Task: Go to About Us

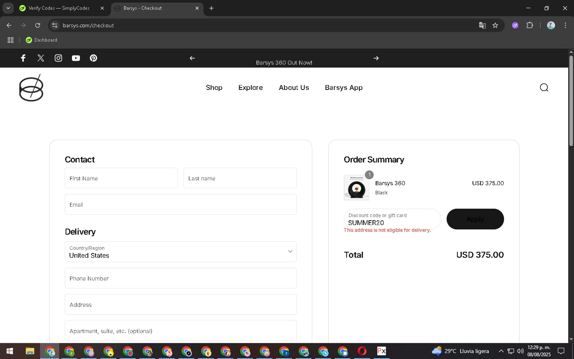Action: click(x=294, y=88)
